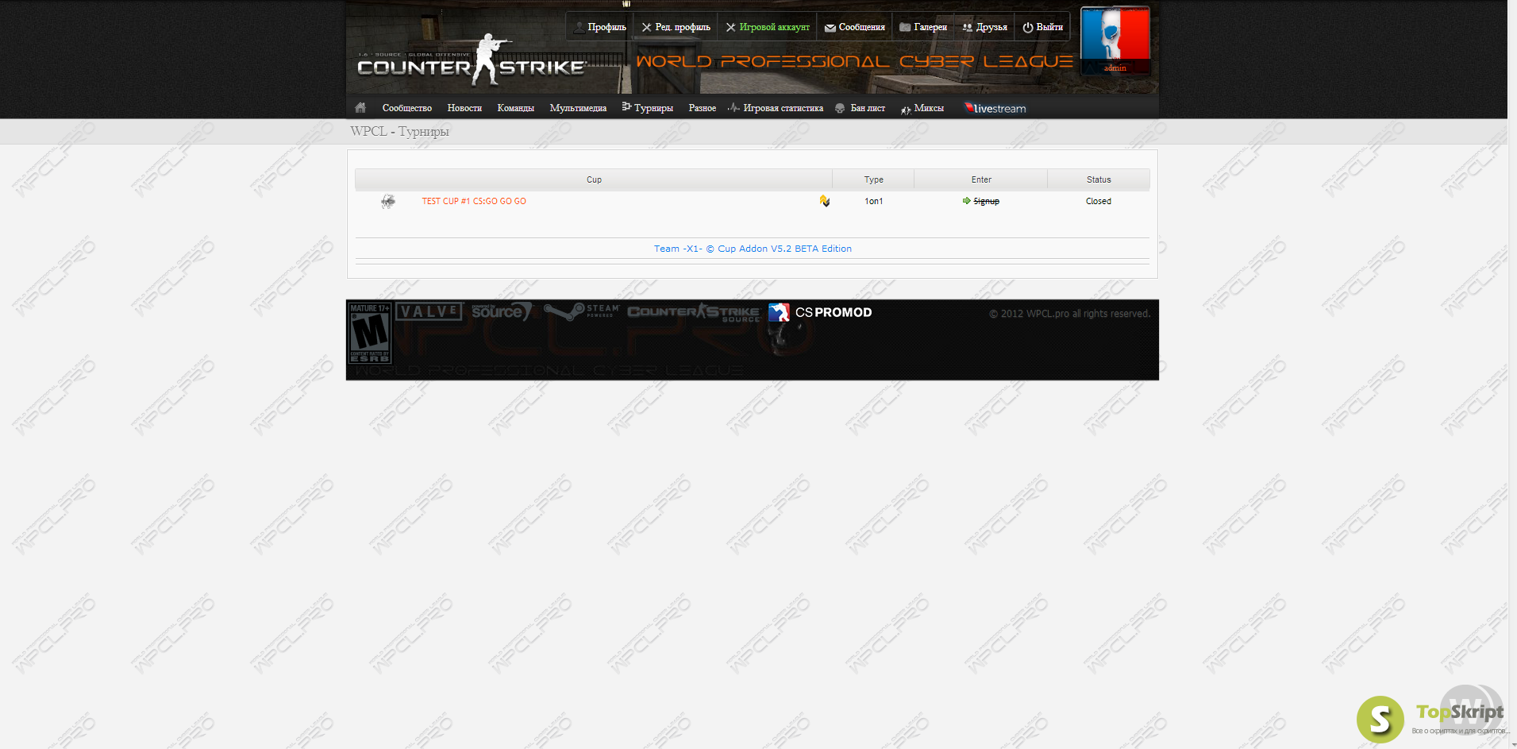
Task: Click the yellow icon in the TEST CUP row
Action: (825, 201)
